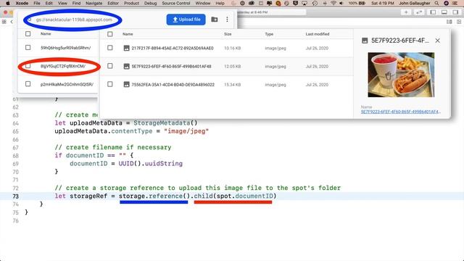The image size is (464, 261).
Task: Check the 5E7F9223-6FEF file checkbox
Action: click(110, 66)
